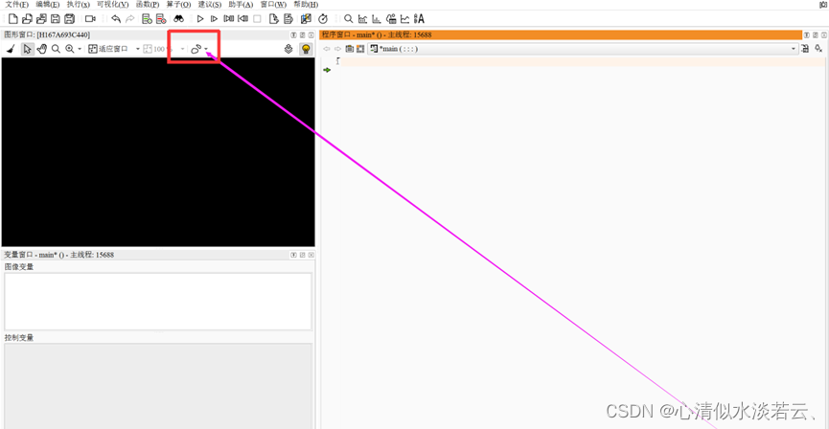Clear the graphics window with the broom icon
Viewport: 829px width, 429px height.
12,49
